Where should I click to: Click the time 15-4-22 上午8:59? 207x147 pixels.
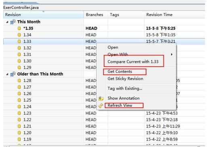point(162,139)
